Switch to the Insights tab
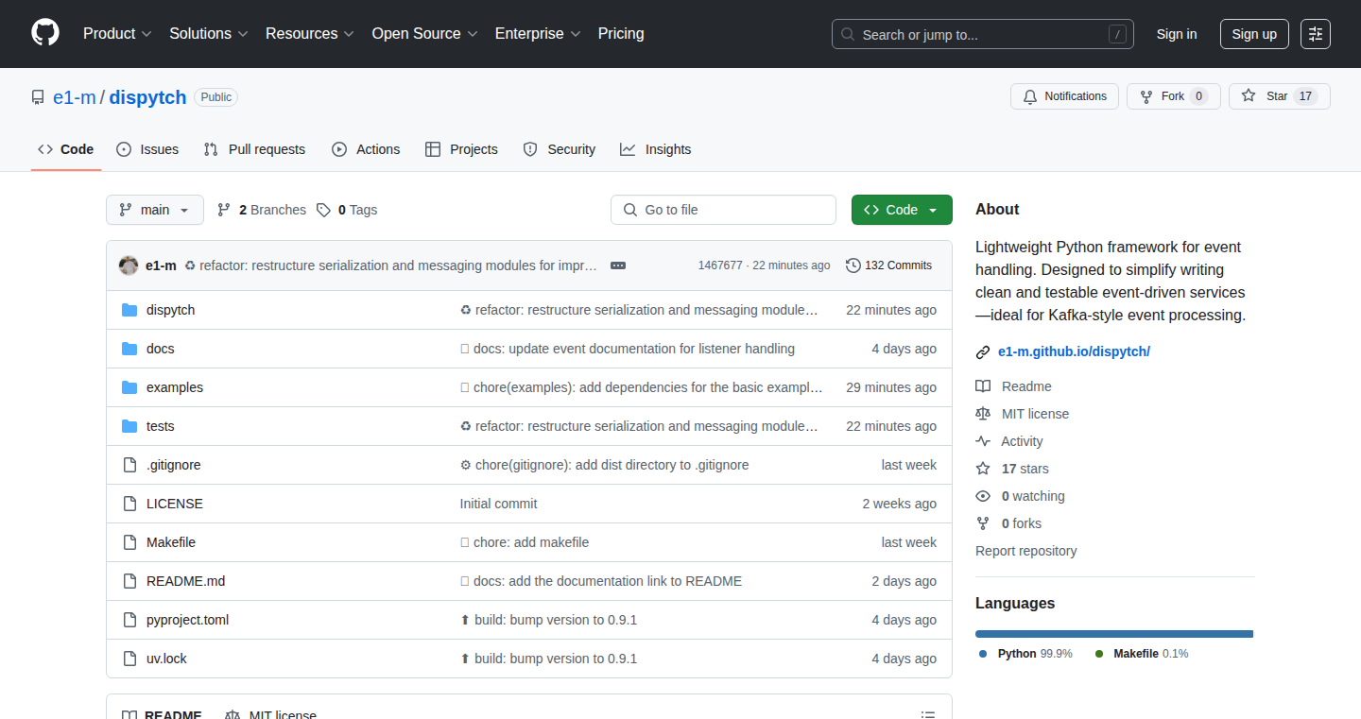1361x719 pixels. [655, 149]
